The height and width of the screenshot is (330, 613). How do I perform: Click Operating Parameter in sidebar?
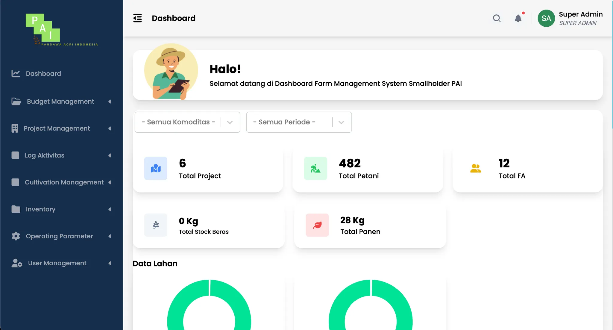[x=59, y=236]
